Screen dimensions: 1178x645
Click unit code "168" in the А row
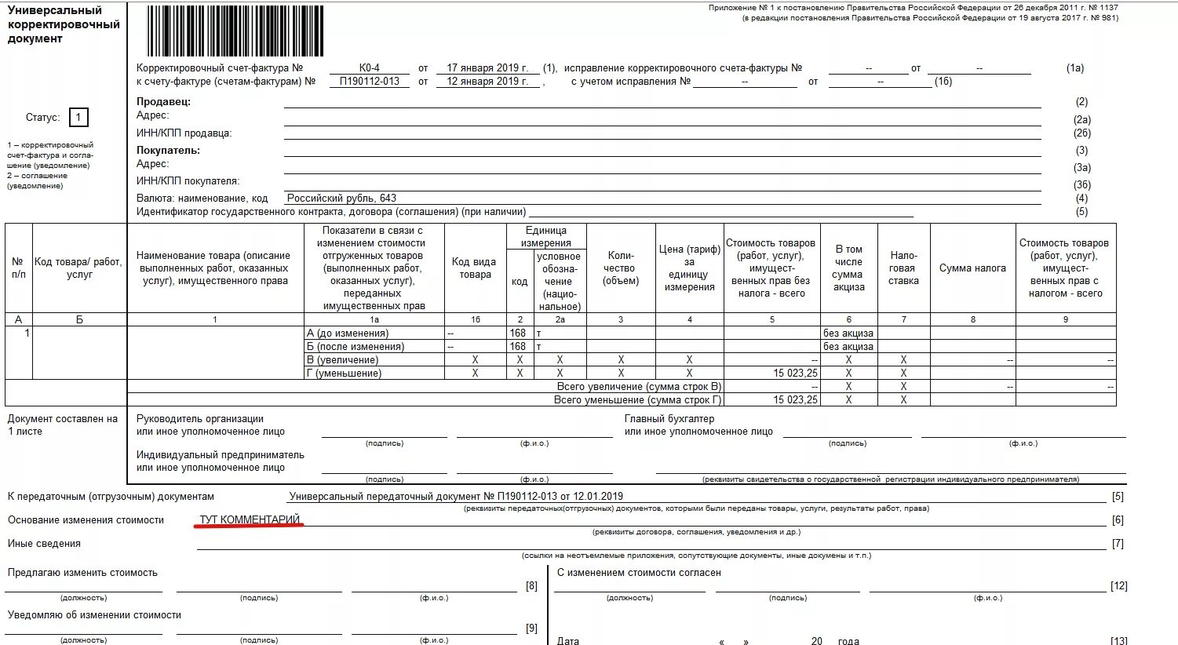pos(518,333)
